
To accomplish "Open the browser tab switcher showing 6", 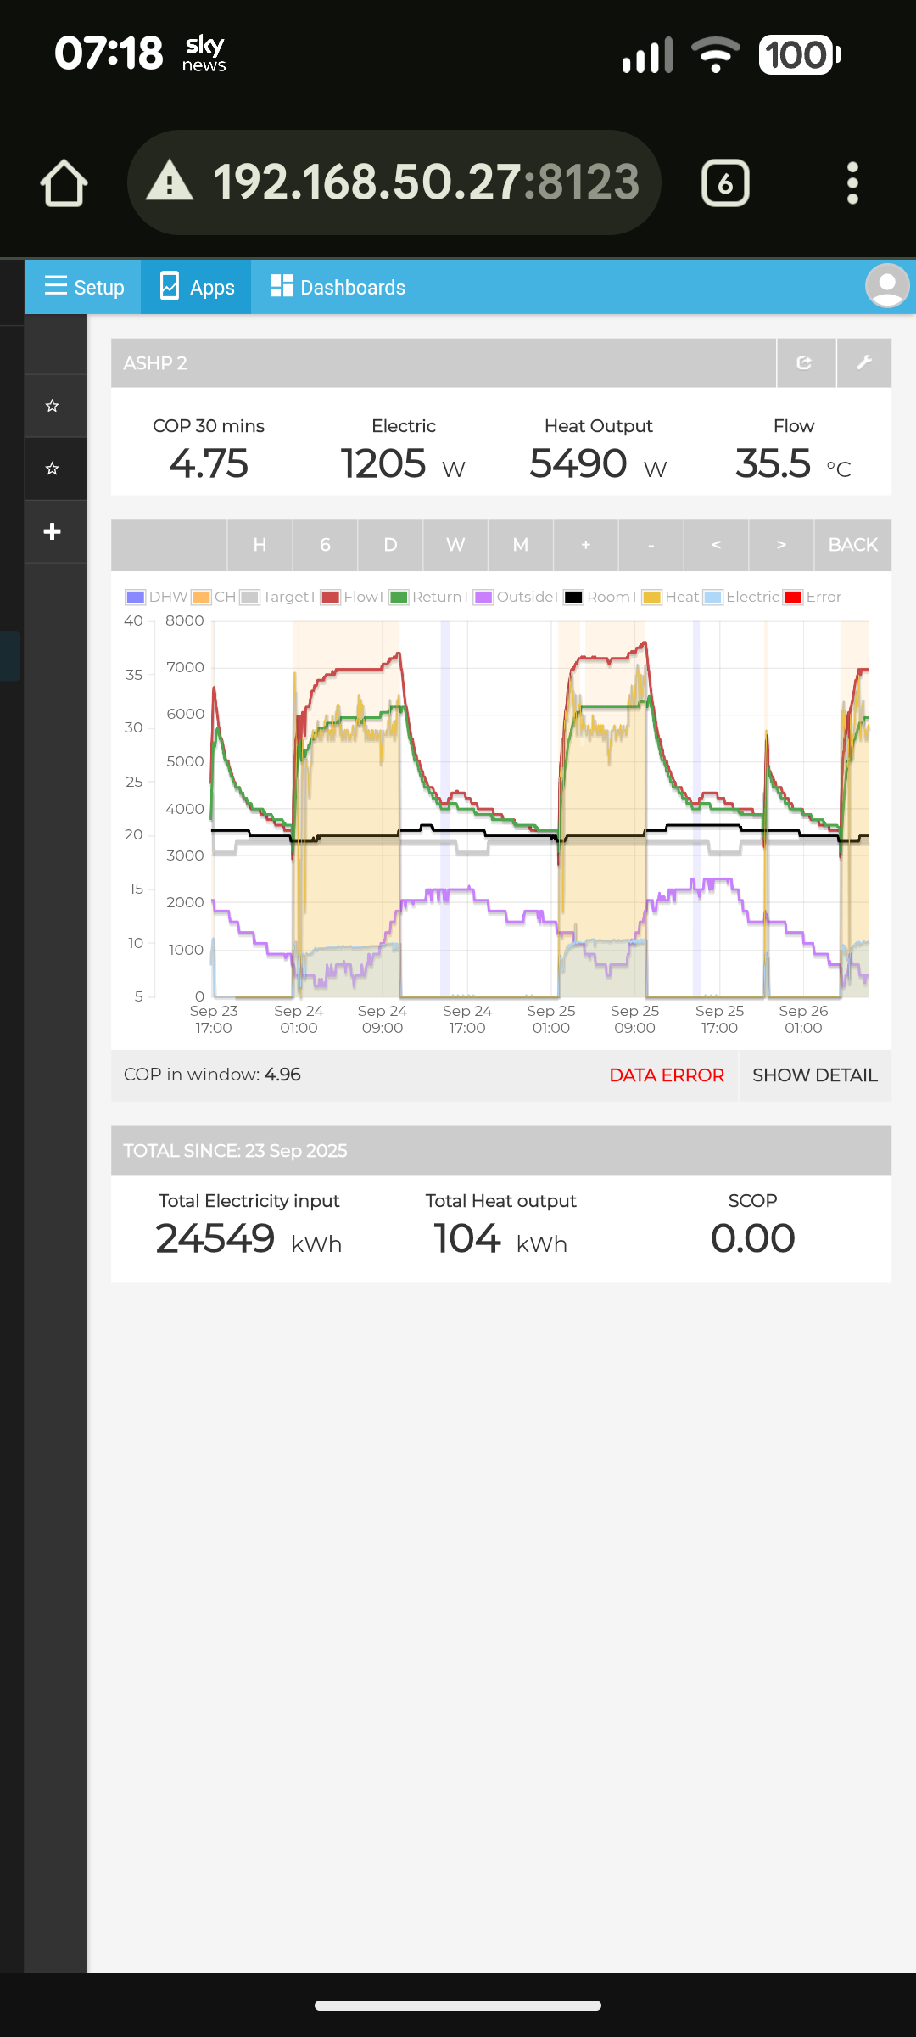I will pyautogui.click(x=725, y=183).
